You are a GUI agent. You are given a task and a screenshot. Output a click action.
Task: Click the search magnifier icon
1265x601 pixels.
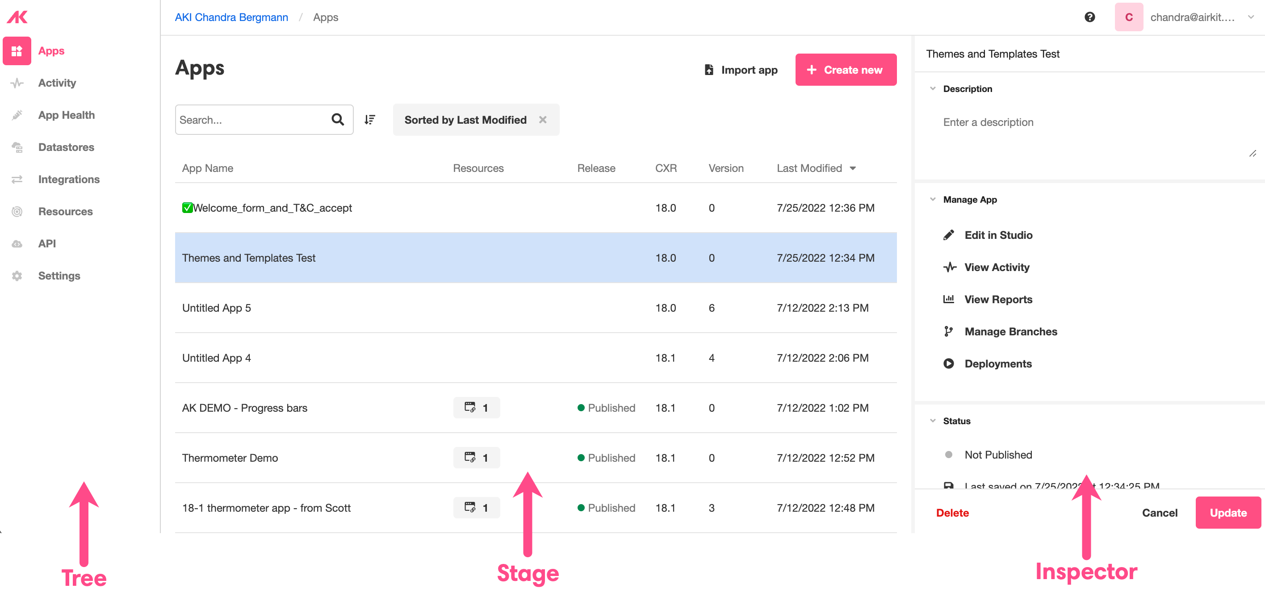[337, 120]
